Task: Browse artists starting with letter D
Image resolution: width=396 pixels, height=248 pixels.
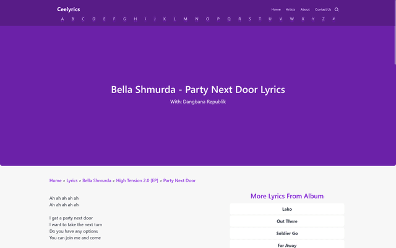Action: tap(93, 19)
